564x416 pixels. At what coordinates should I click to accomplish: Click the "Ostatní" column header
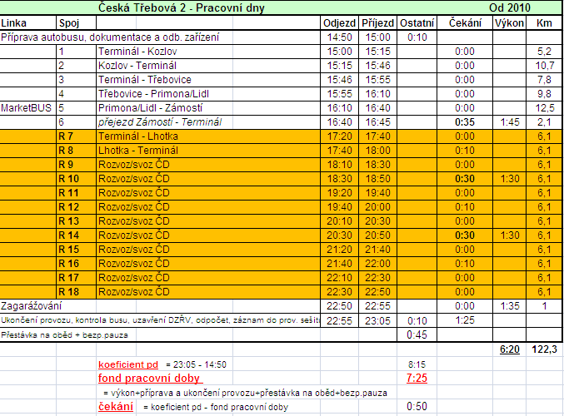(x=417, y=23)
